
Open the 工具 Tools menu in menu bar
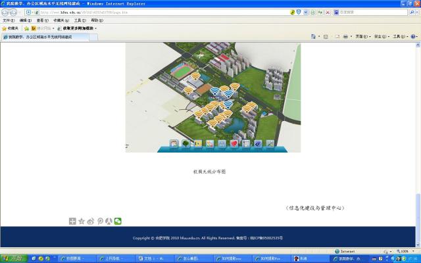[80, 20]
